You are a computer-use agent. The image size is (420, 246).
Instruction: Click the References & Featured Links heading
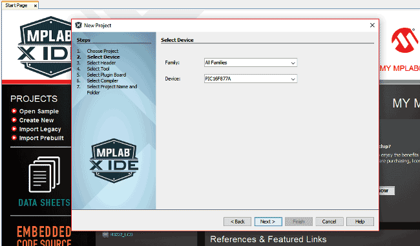268,240
